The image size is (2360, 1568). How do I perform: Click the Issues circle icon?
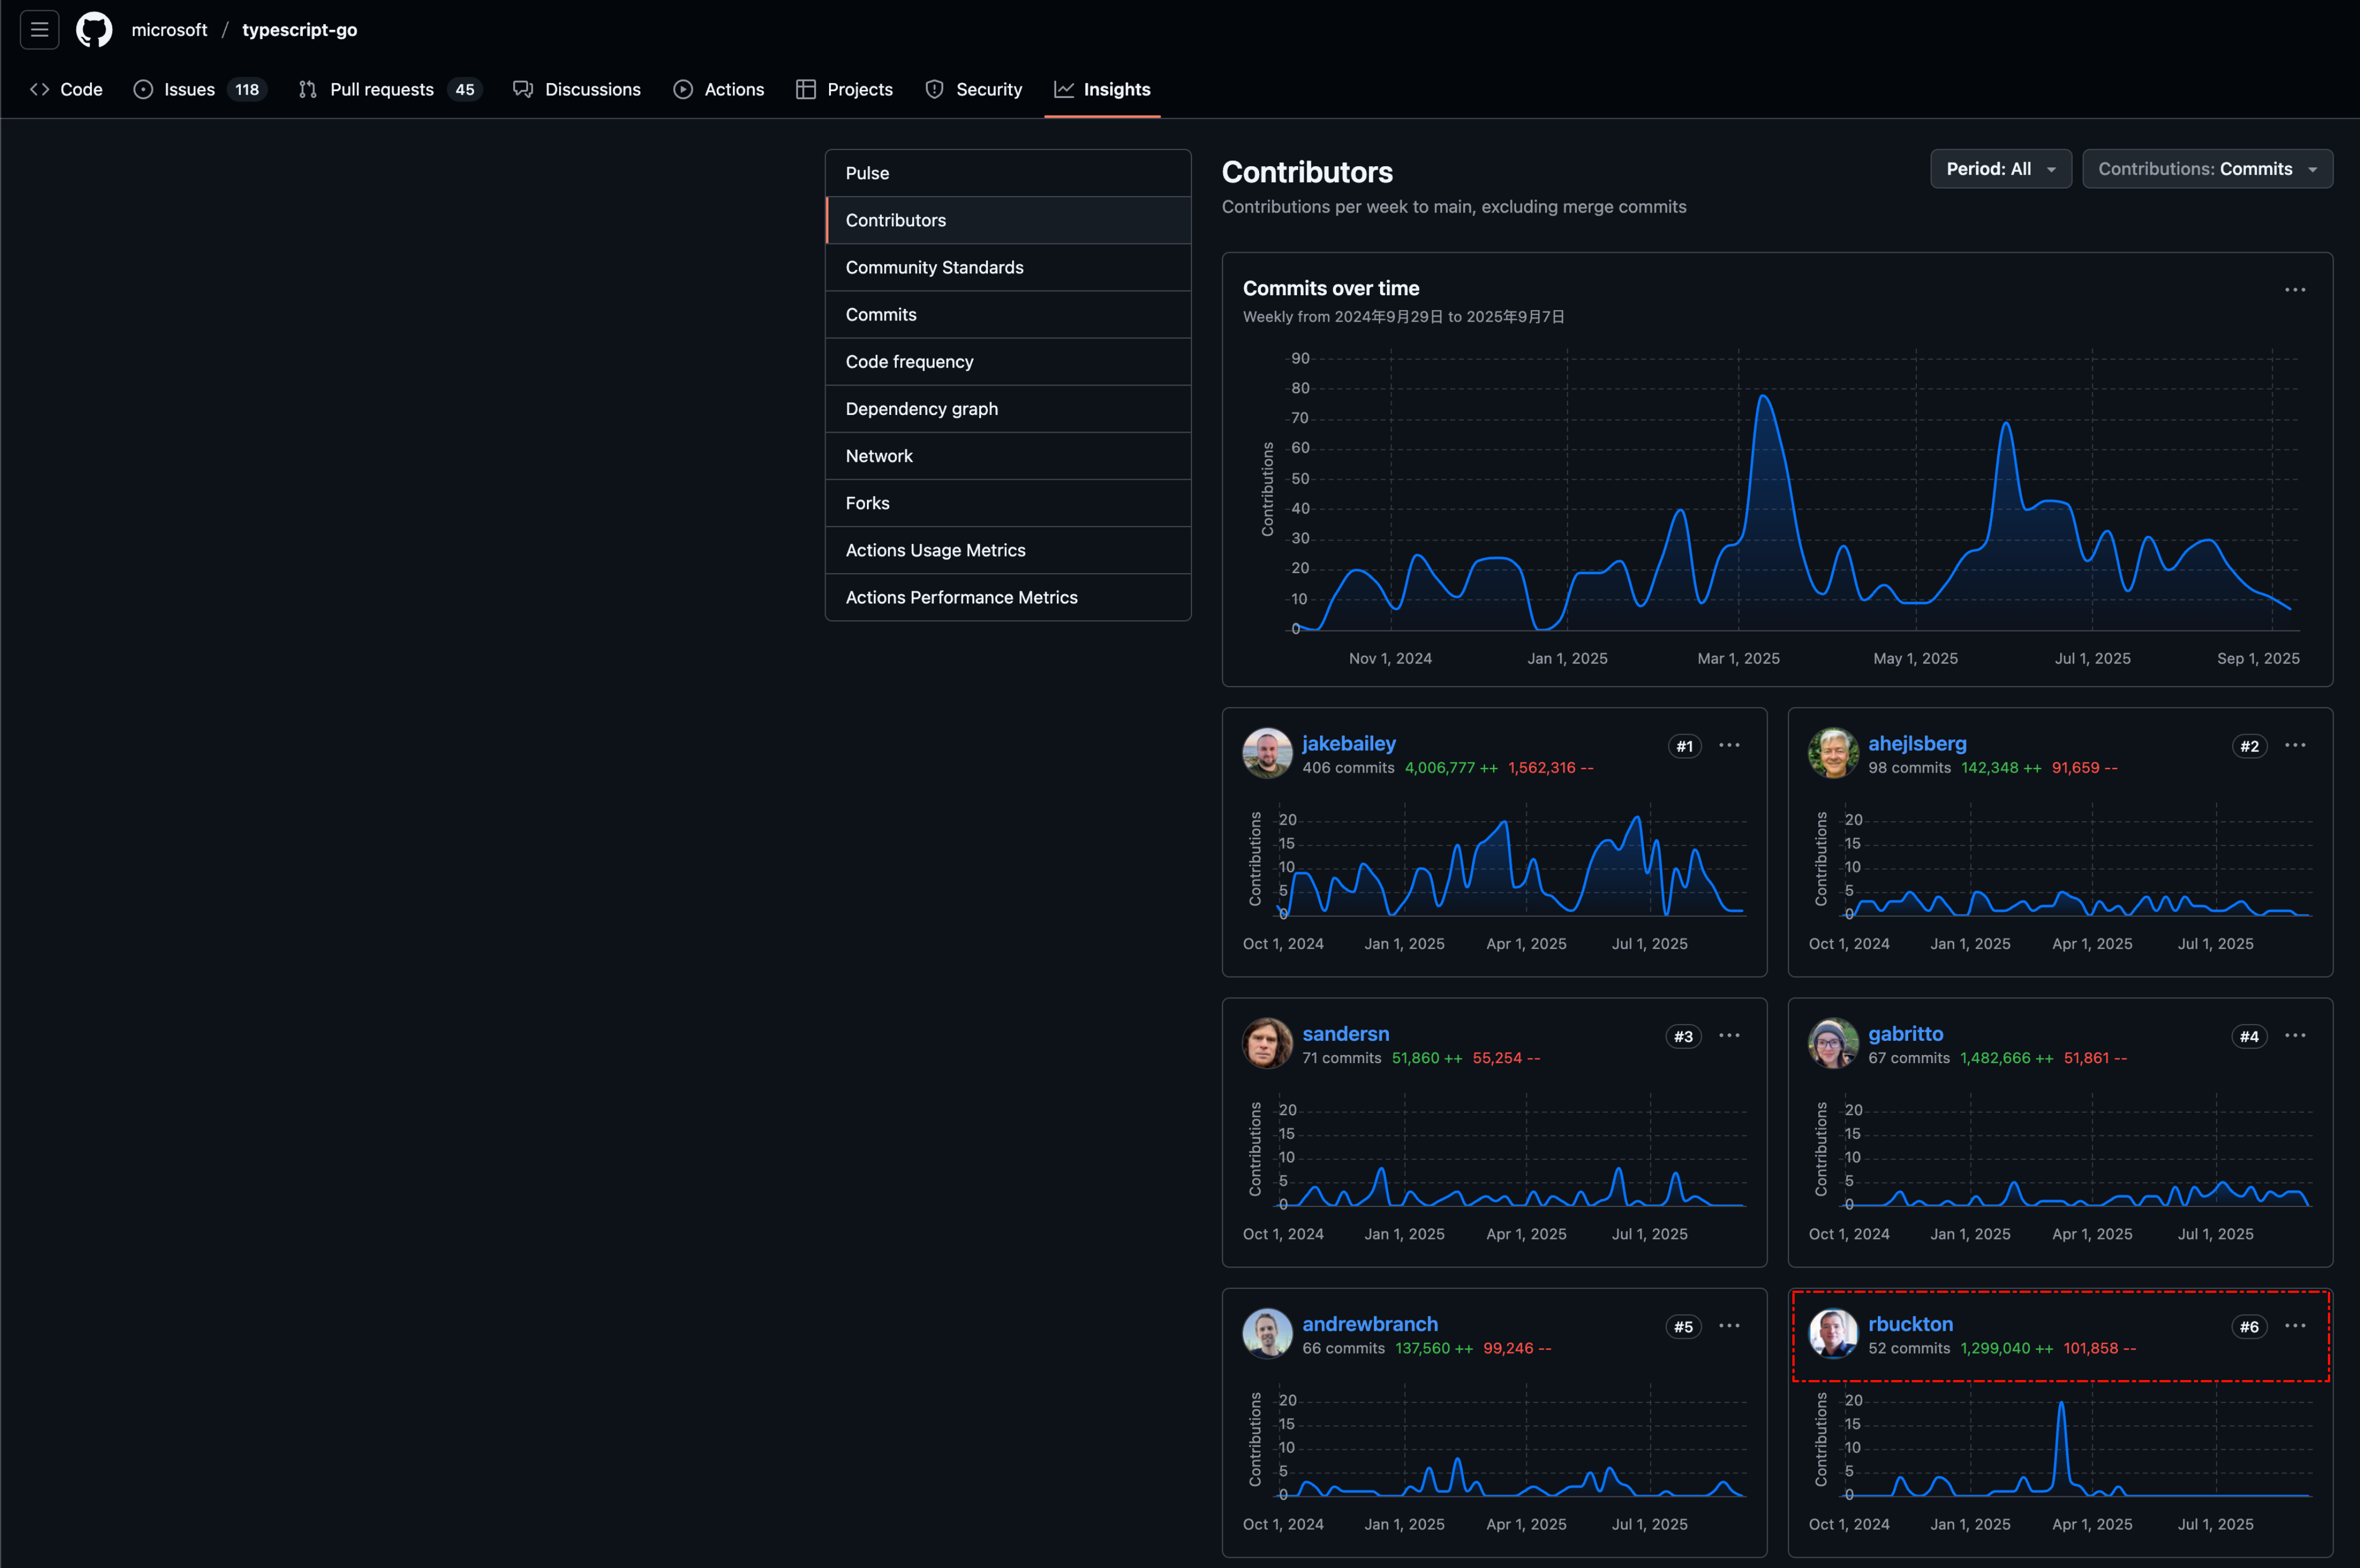pyautogui.click(x=143, y=89)
